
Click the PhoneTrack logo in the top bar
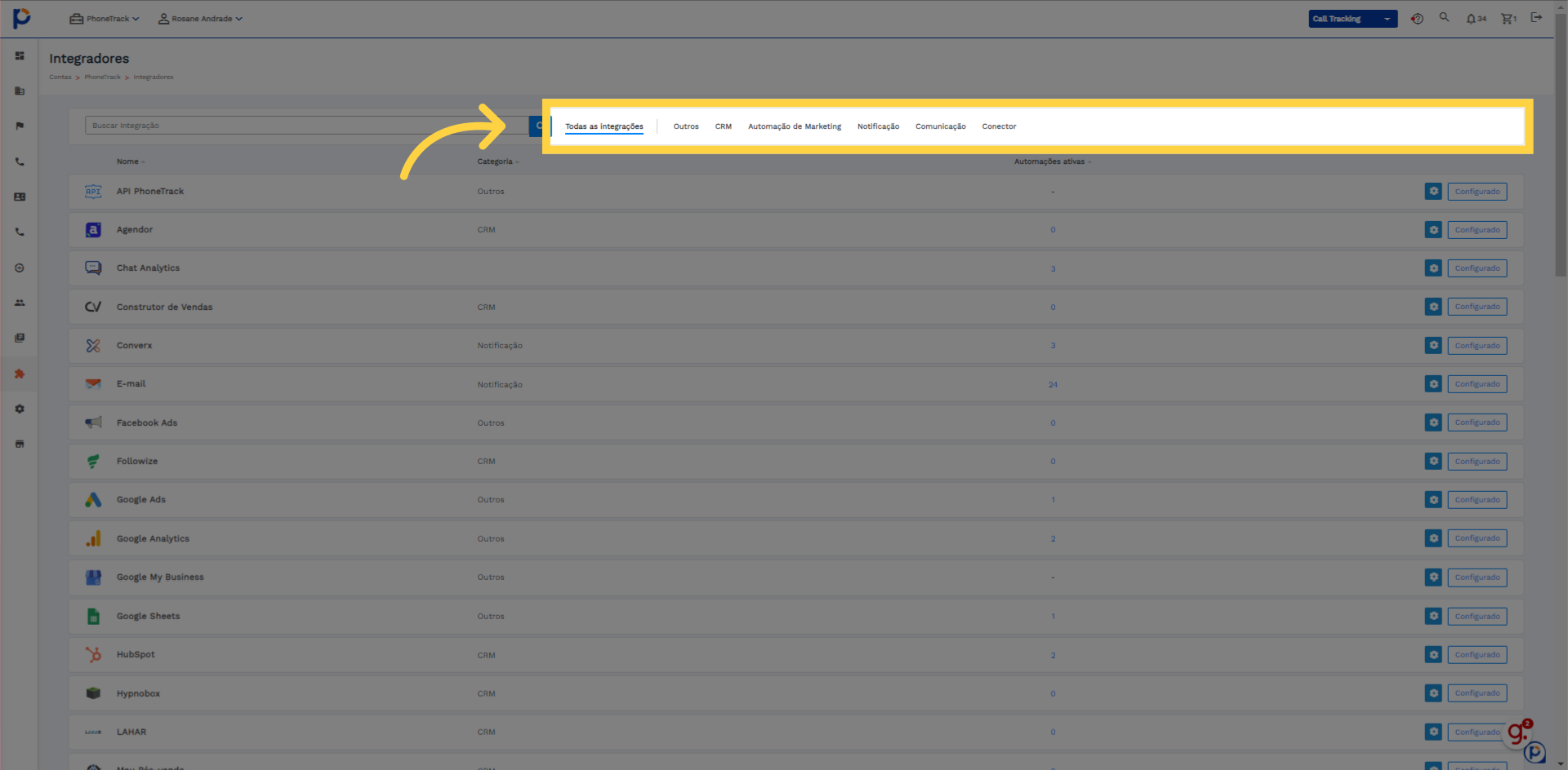(22, 17)
